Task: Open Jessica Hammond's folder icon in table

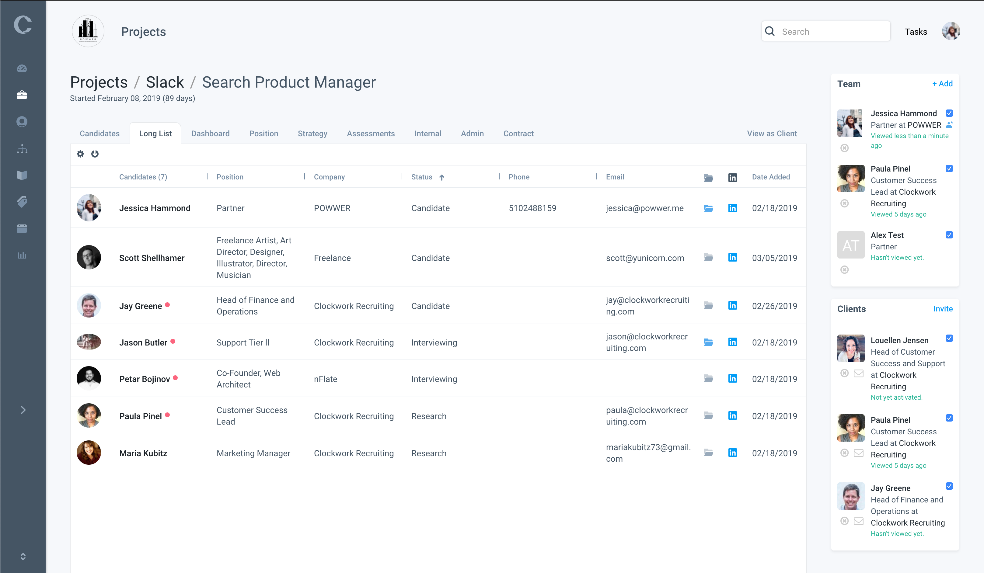Action: pos(708,208)
